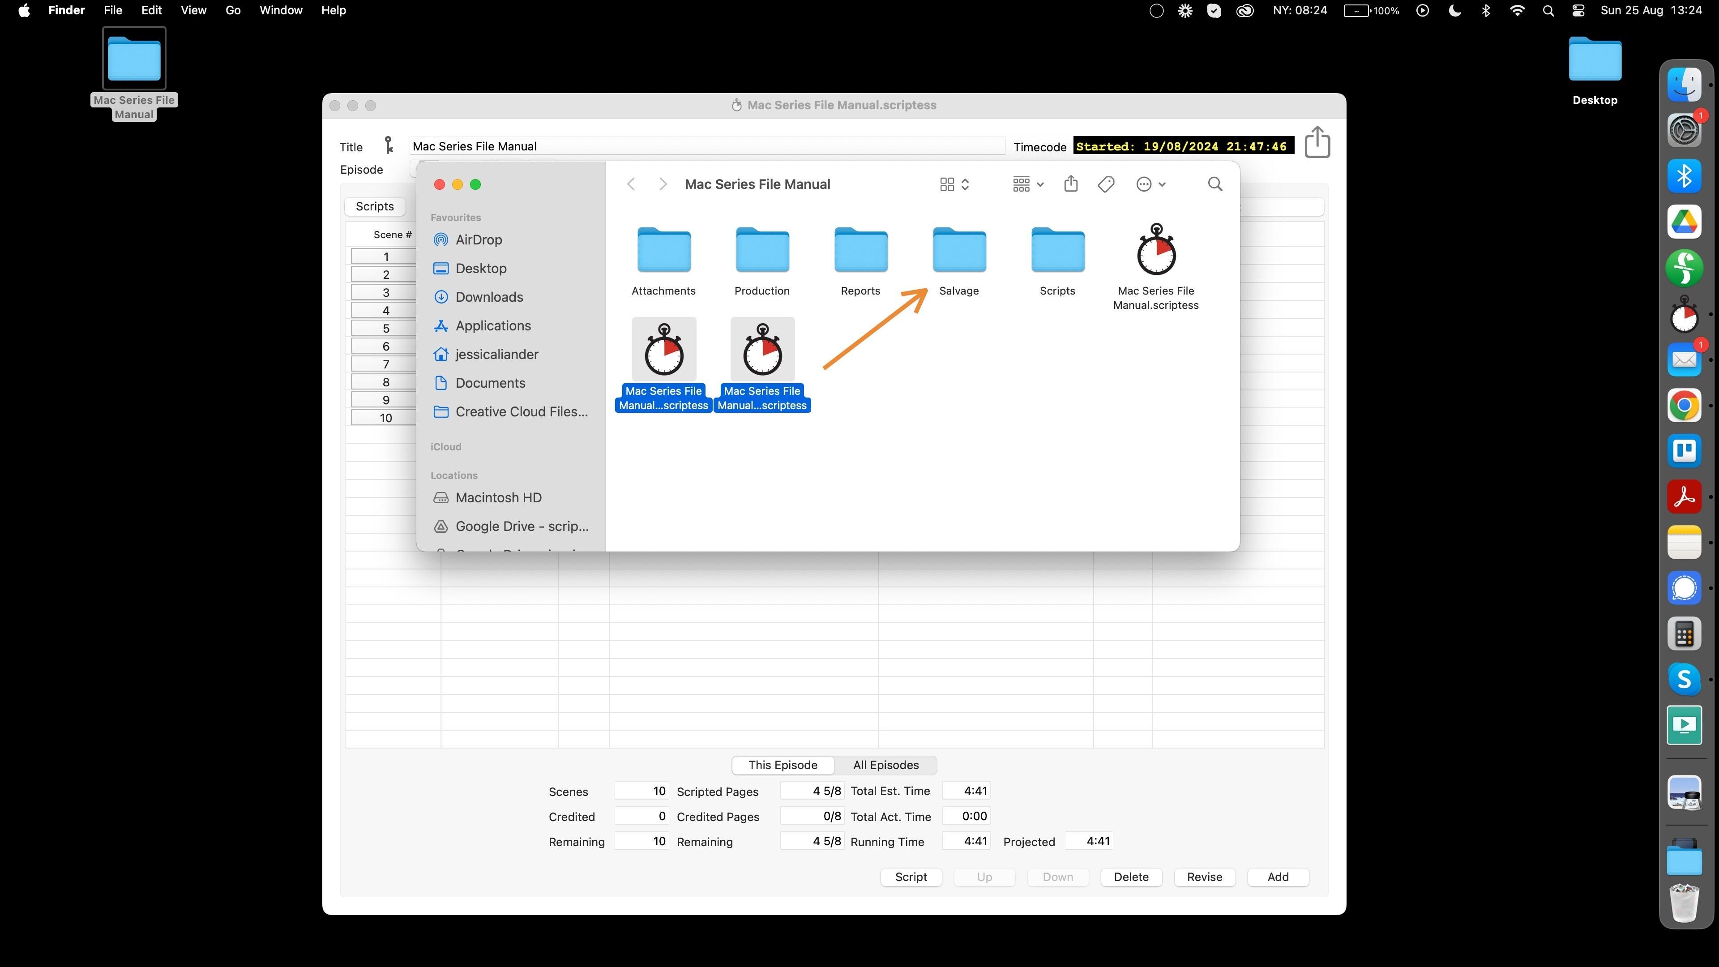Click the Finder share toolbar icon
Image resolution: width=1719 pixels, height=967 pixels.
[1070, 184]
